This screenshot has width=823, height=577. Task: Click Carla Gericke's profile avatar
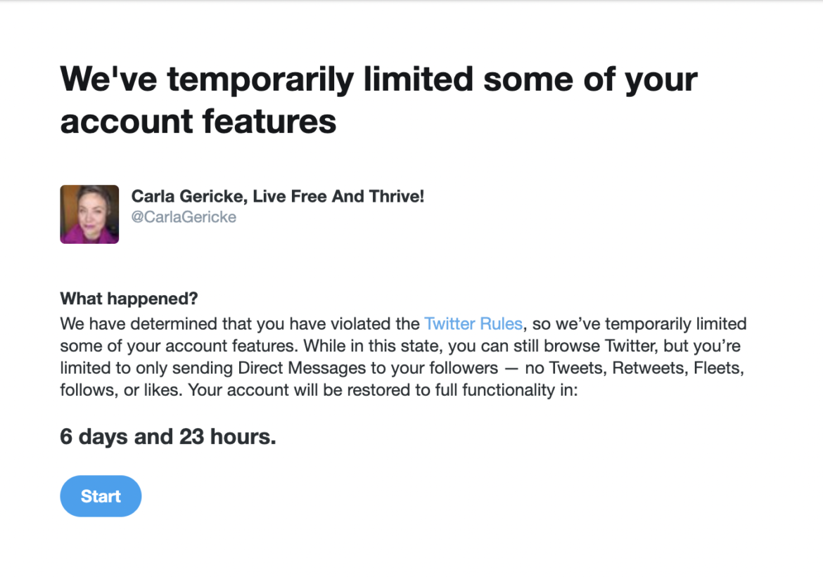(89, 214)
